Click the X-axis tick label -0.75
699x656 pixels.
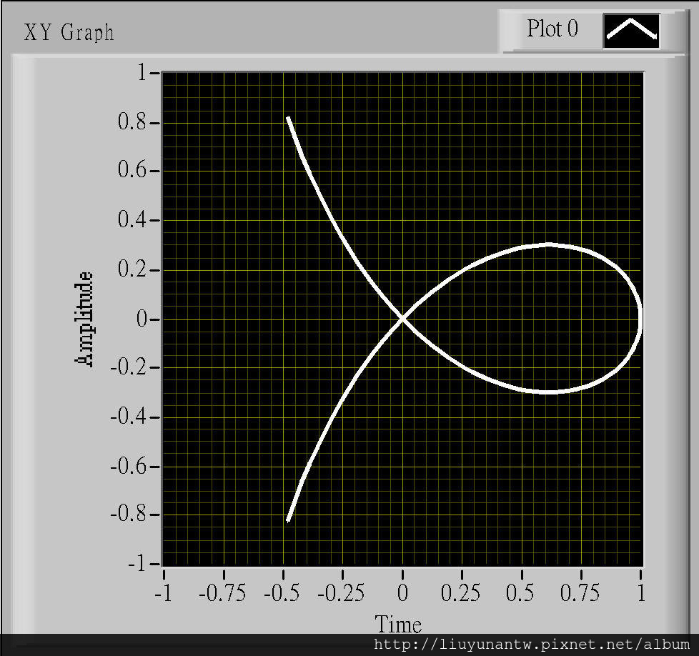(x=222, y=592)
